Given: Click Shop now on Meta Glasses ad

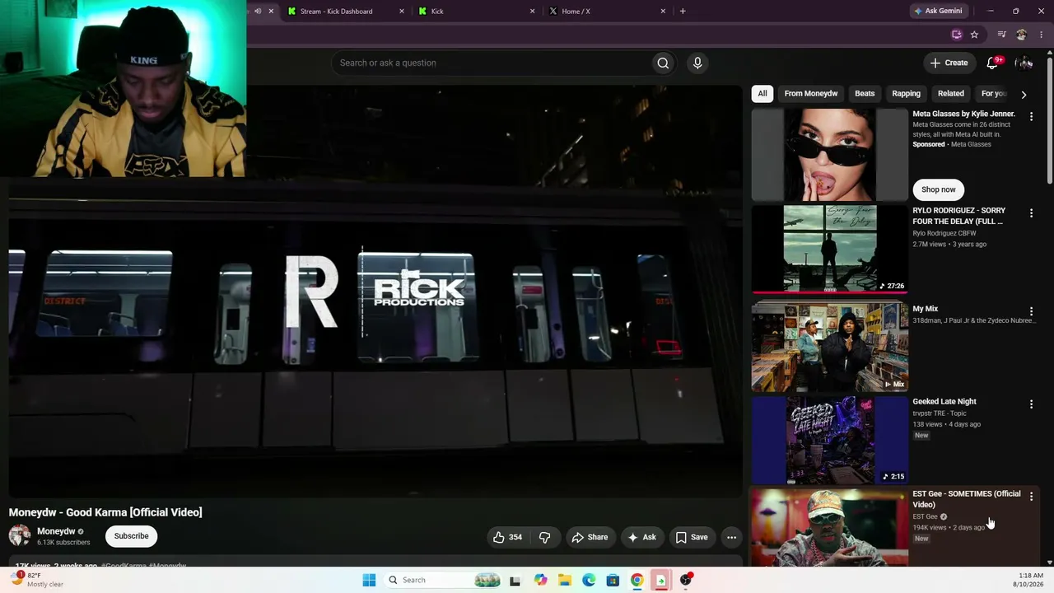Looking at the screenshot, I should point(939,189).
